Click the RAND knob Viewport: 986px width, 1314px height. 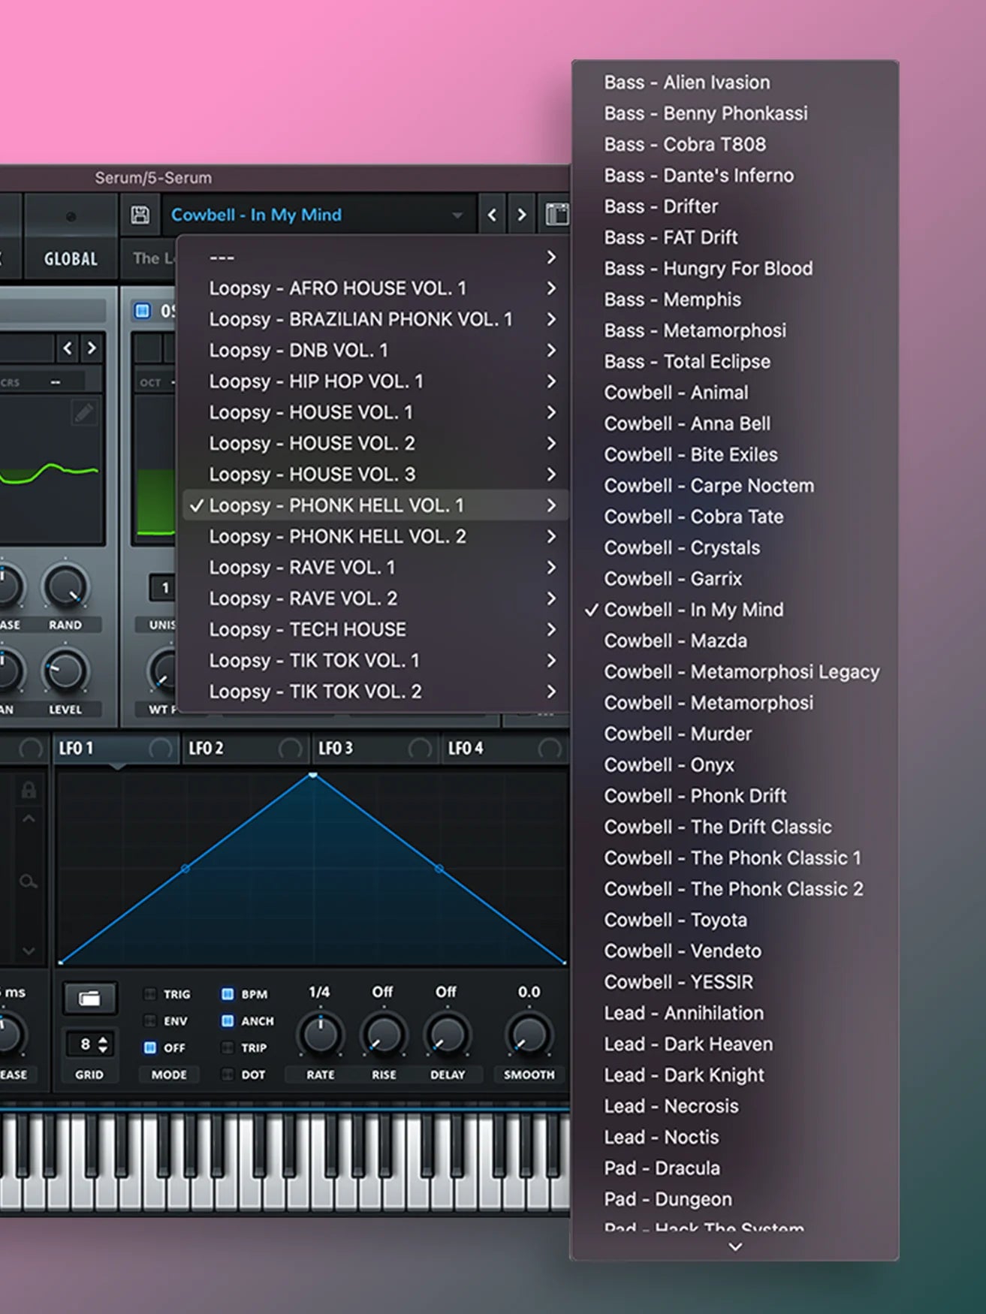[65, 586]
